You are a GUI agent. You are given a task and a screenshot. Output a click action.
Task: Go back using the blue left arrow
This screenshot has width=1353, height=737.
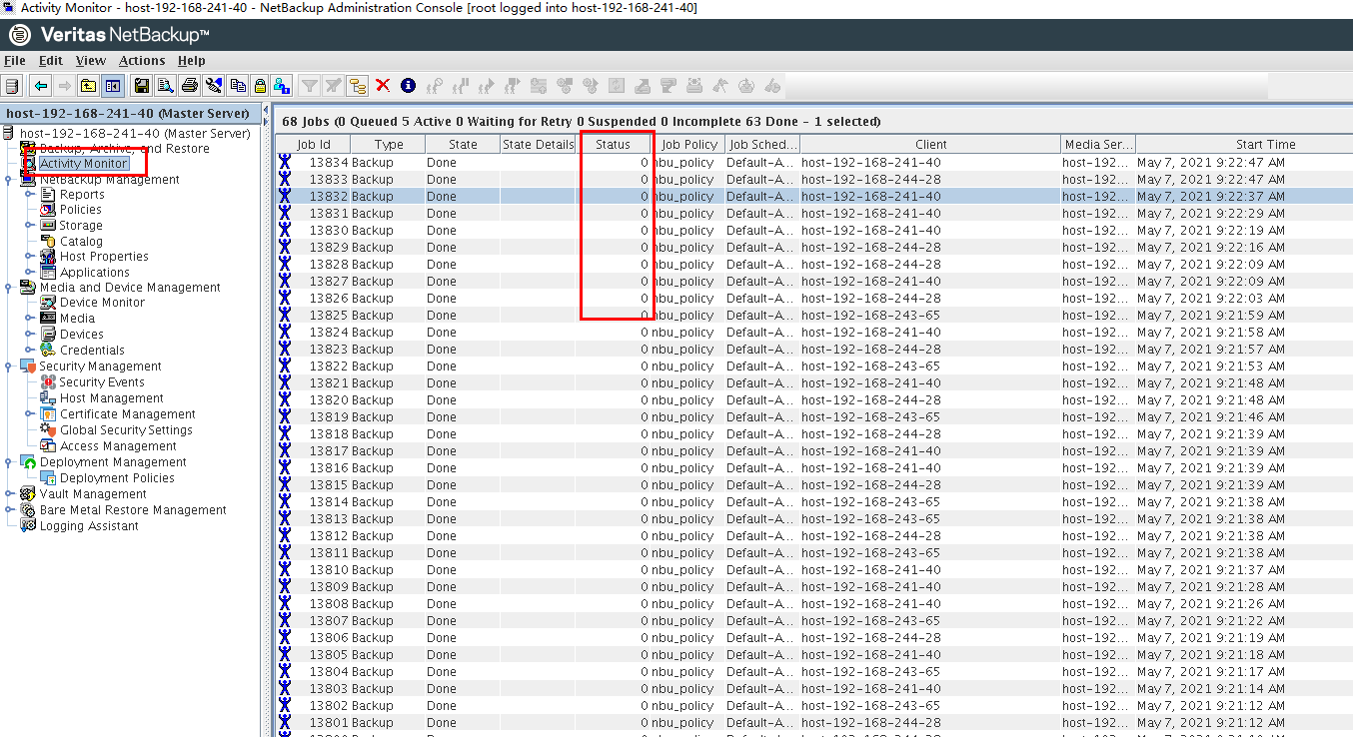pyautogui.click(x=41, y=86)
